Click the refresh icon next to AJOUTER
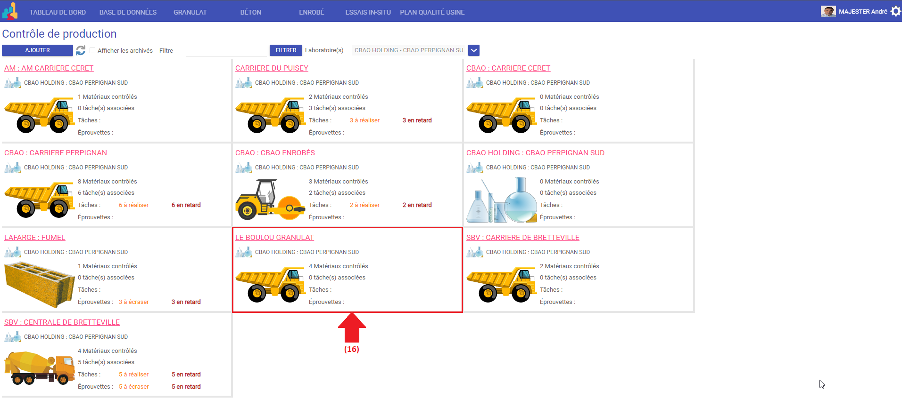902x407 pixels. pos(81,50)
